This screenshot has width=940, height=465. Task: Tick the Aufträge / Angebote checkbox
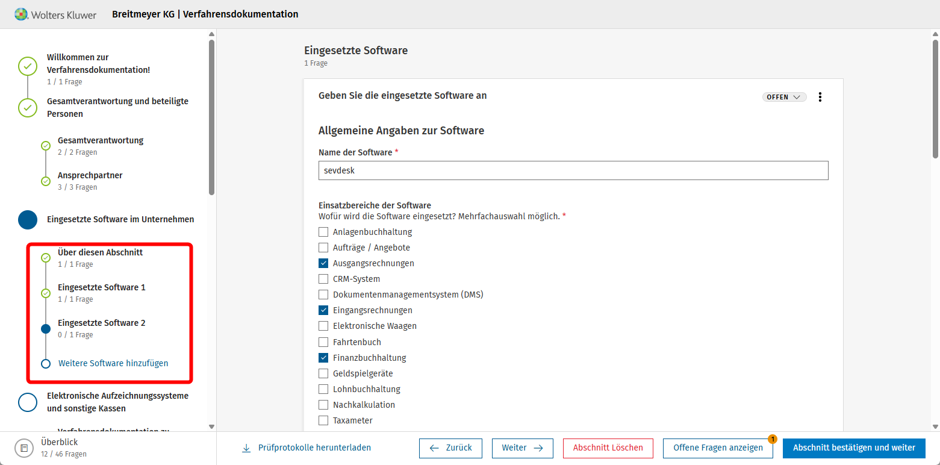pyautogui.click(x=323, y=248)
